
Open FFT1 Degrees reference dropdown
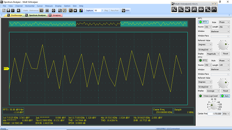(205, 44)
